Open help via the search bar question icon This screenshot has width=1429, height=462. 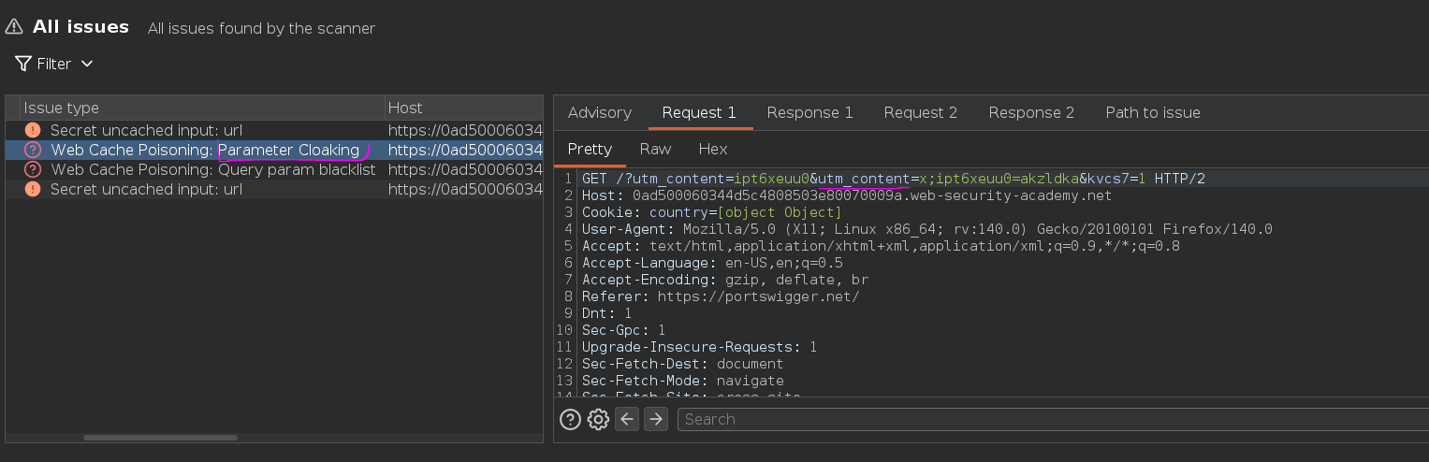pyautogui.click(x=570, y=419)
